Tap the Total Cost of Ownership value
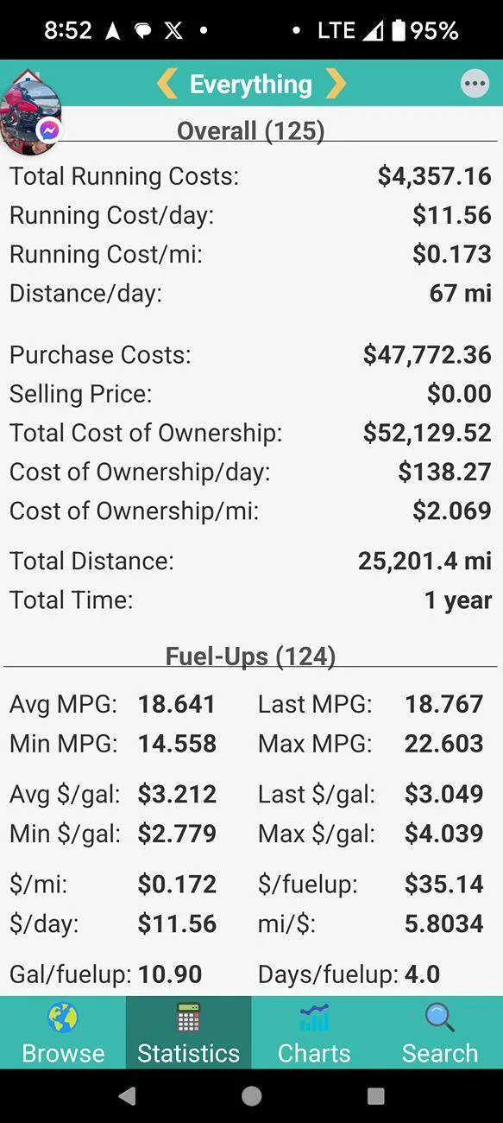503x1123 pixels. tap(427, 433)
